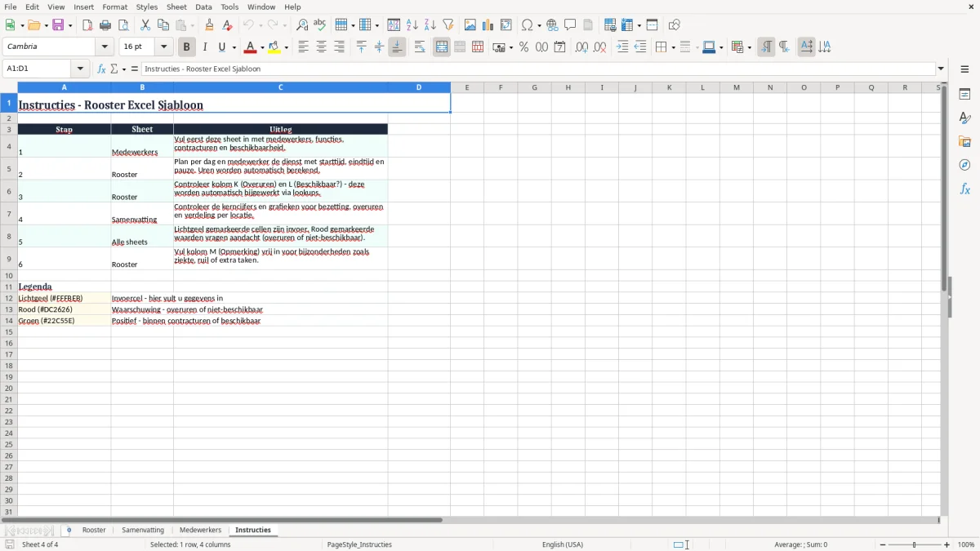Increase the indent

pos(622,47)
